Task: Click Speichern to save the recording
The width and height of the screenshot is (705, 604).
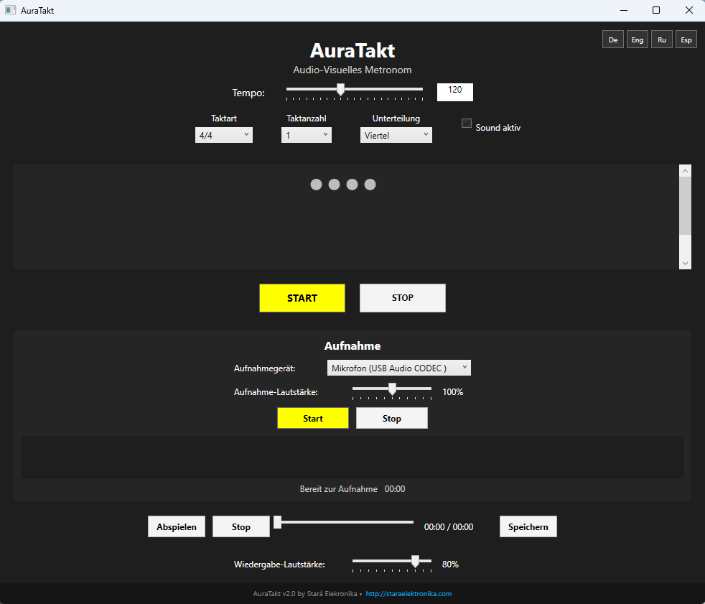Action: point(528,526)
